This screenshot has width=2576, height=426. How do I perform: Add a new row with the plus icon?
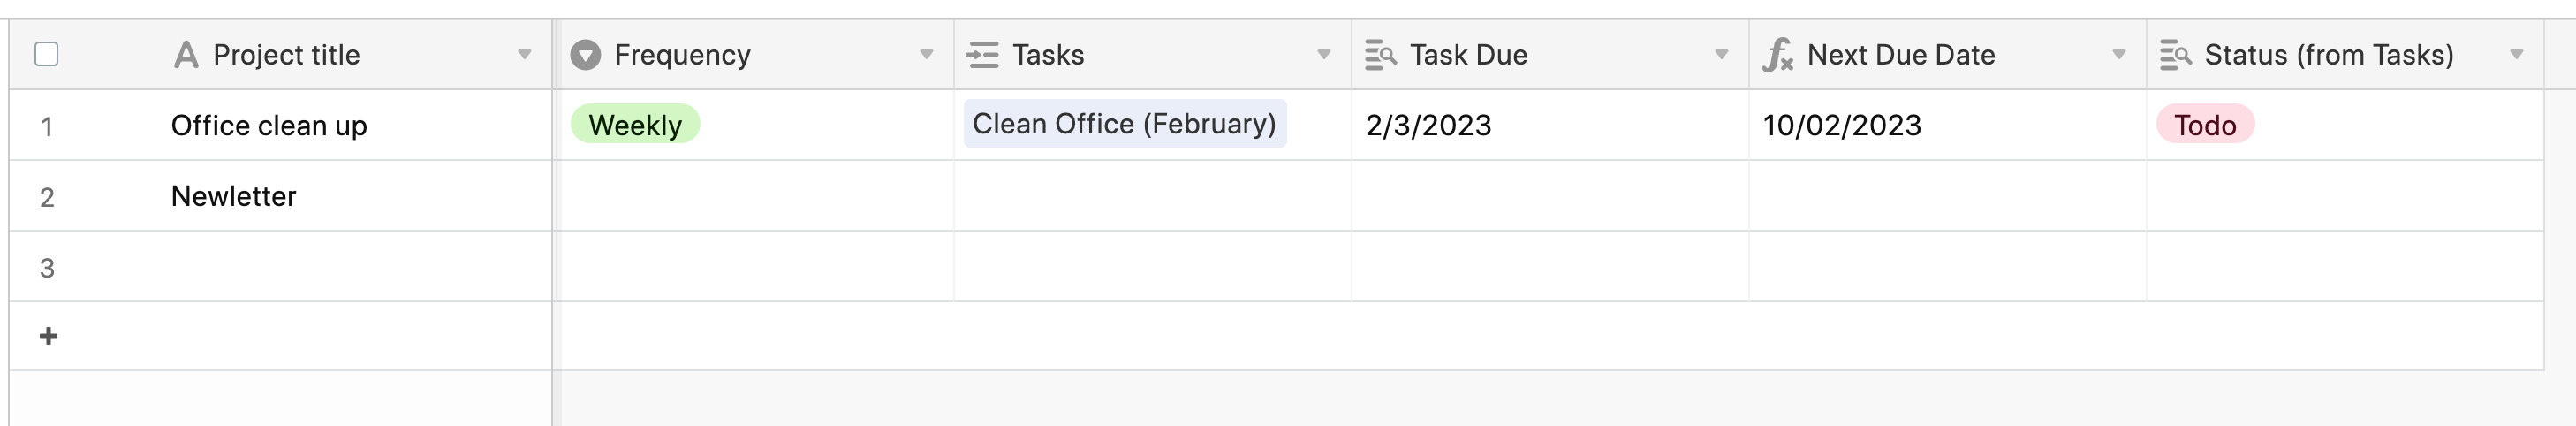[48, 336]
